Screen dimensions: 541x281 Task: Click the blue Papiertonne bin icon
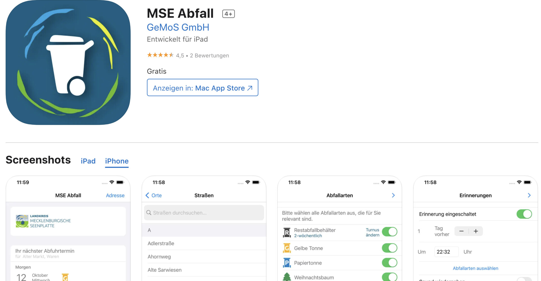click(287, 263)
